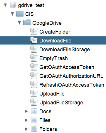Viewport: 106px width, 133px height.
Task: Click the GetOAuthAuthorizationURL procedure icon
Action: pyautogui.click(x=34, y=76)
